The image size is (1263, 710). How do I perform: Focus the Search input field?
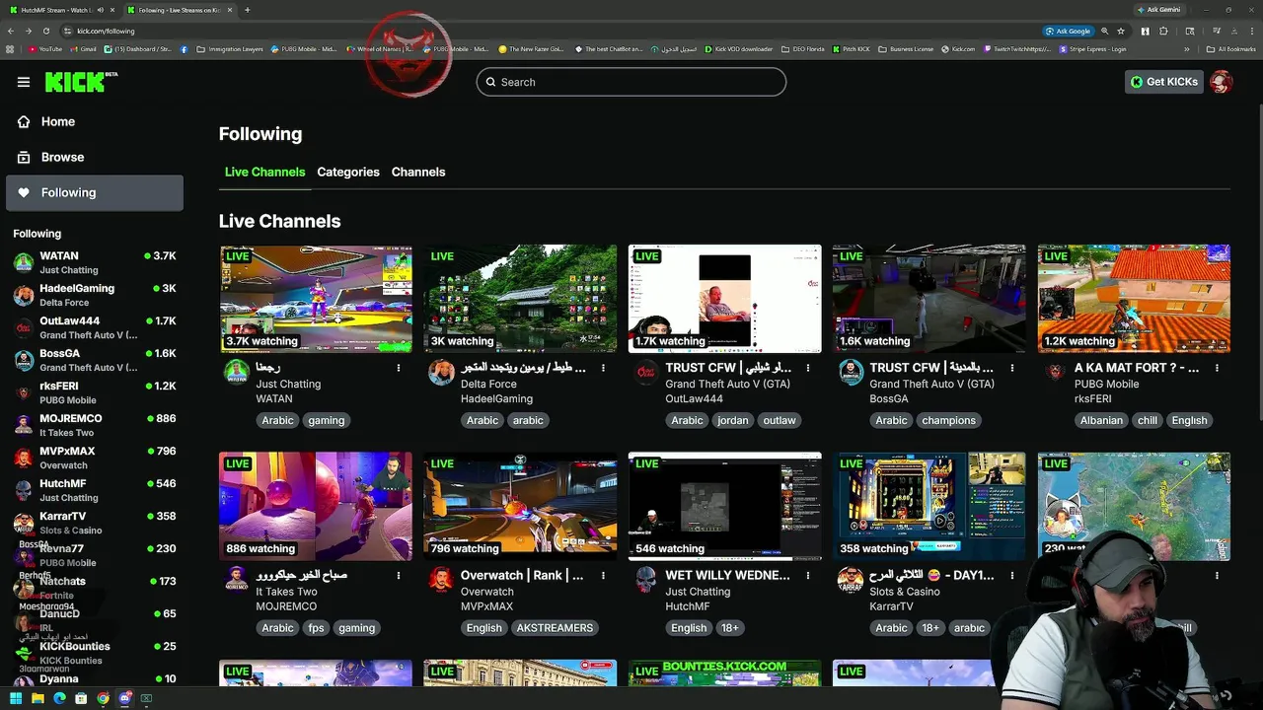coord(631,82)
